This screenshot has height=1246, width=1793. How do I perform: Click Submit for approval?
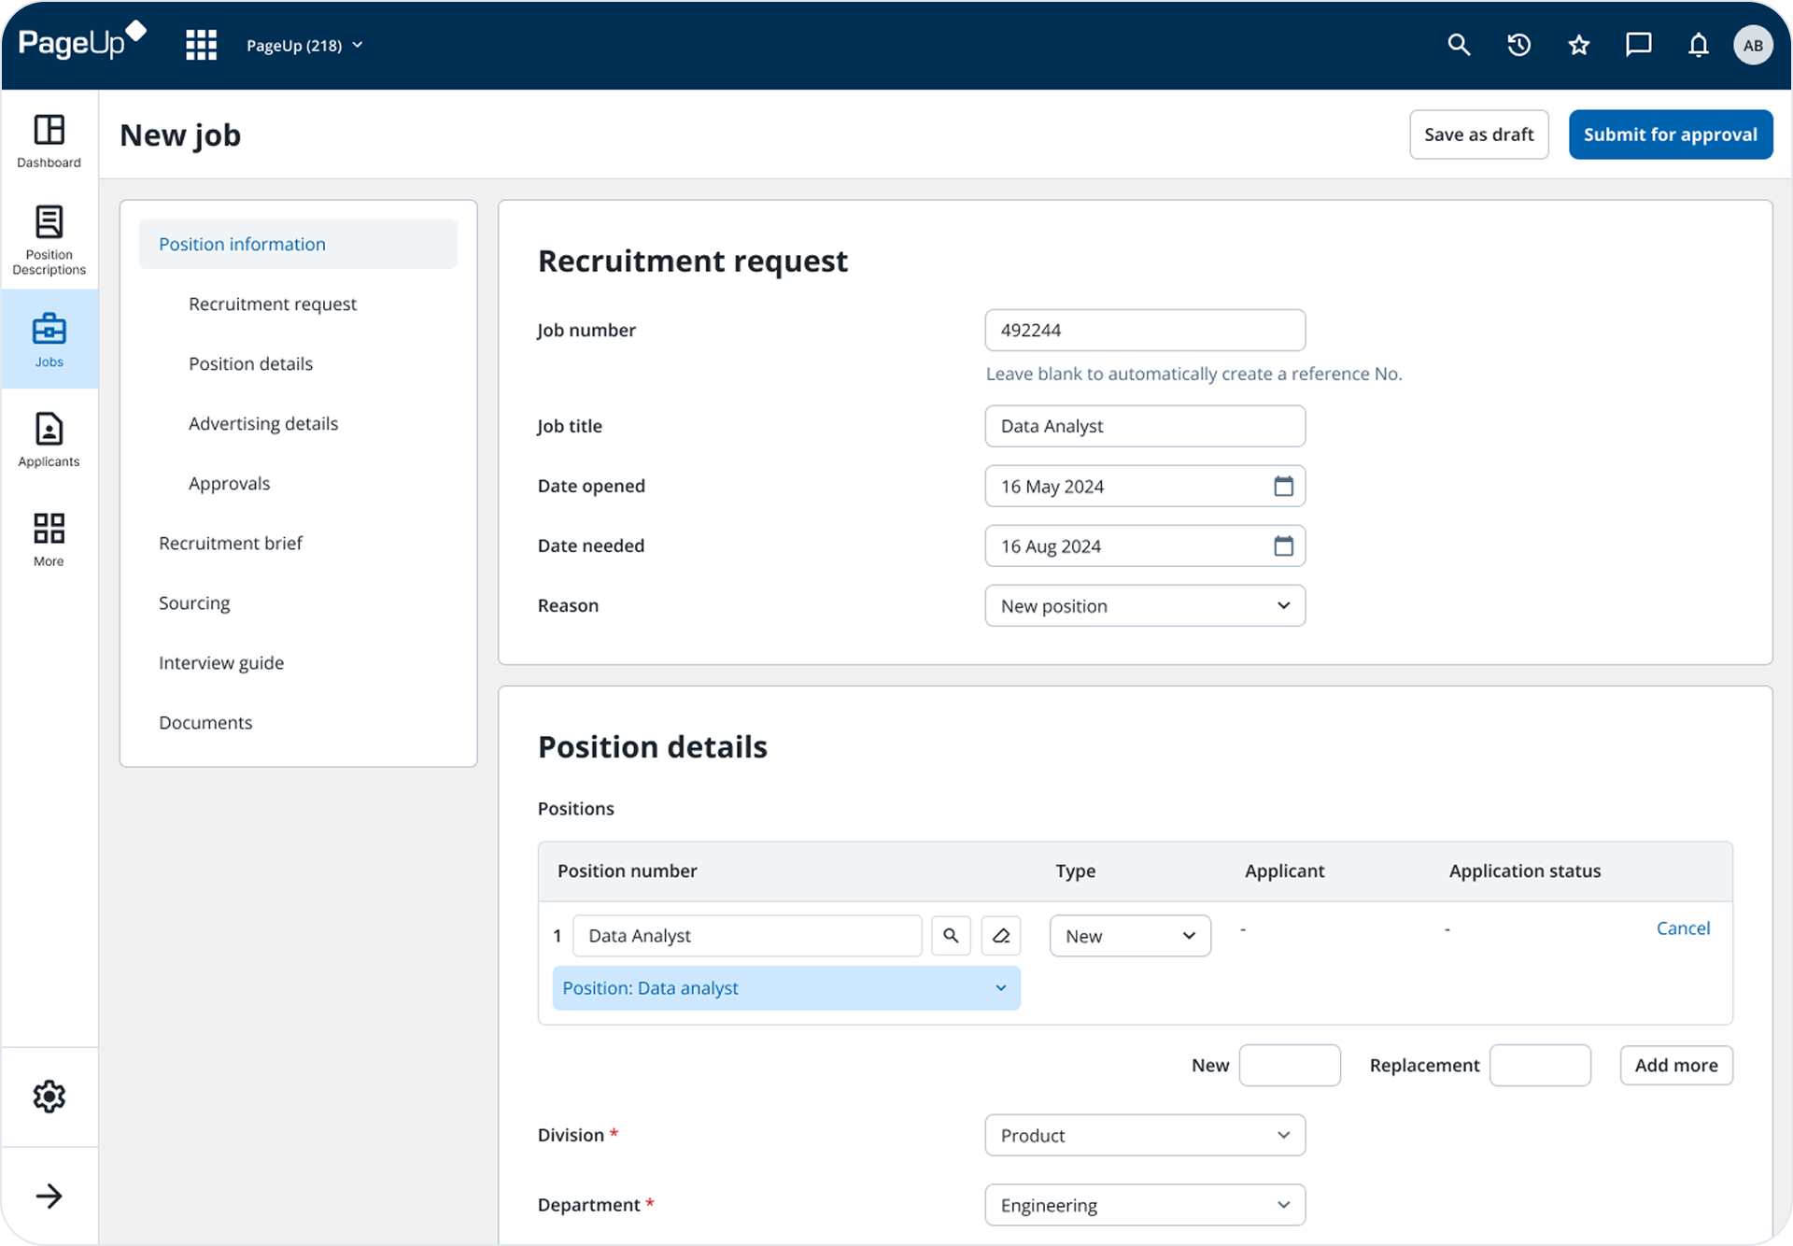click(1670, 134)
